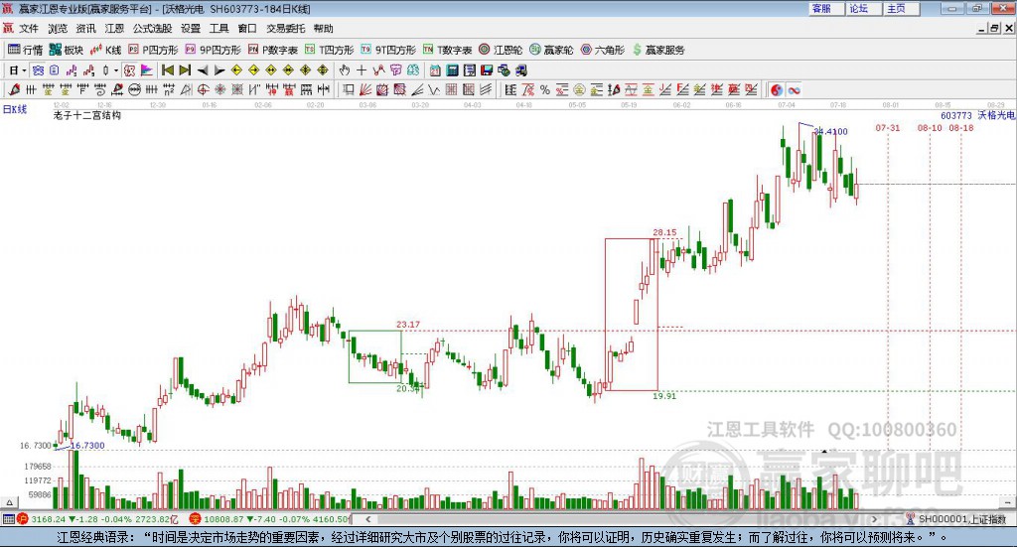Select the Gann fan lines tool
This screenshot has width=1017, height=547.
(365, 90)
